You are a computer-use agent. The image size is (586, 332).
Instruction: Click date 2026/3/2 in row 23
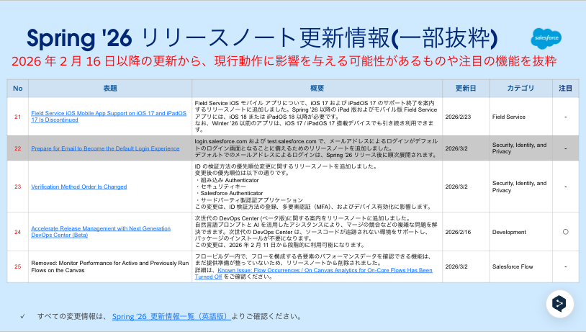[456, 187]
